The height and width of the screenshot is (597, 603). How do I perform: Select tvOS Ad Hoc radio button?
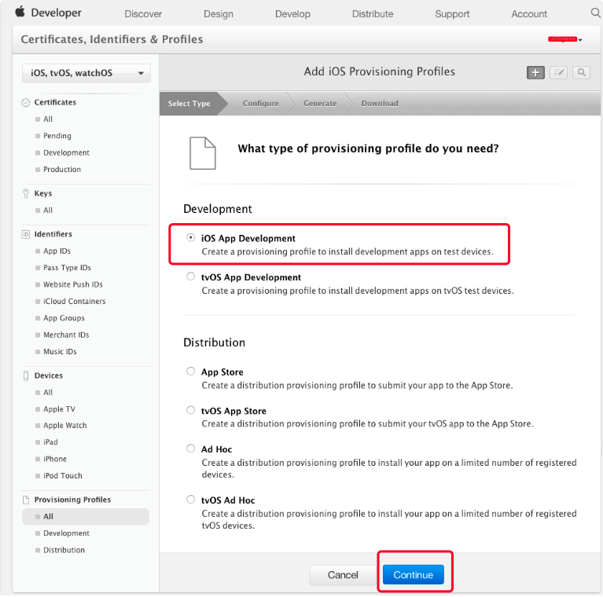(x=190, y=500)
